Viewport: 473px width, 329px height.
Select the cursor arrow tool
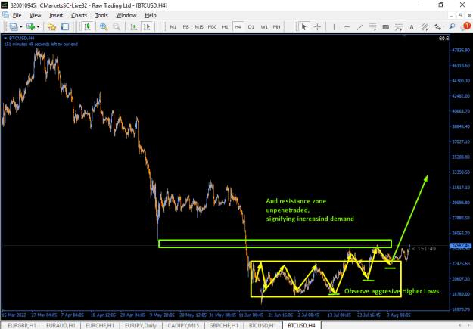click(303, 26)
